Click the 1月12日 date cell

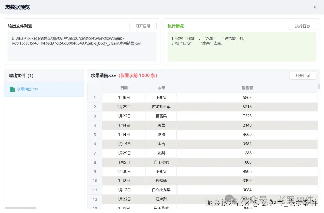[x=124, y=190]
